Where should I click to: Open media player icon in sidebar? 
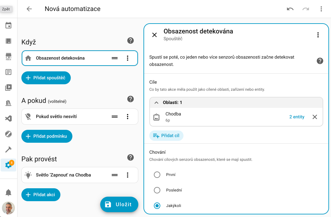point(8,87)
